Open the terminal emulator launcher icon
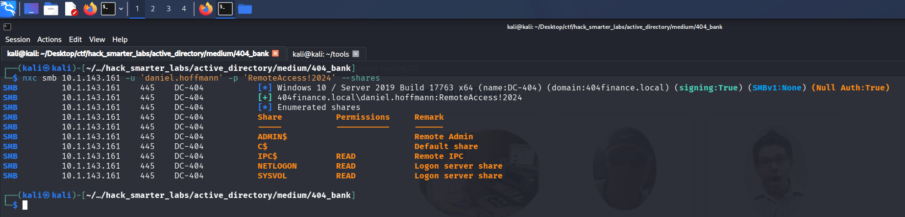Screen dimensions: 905x217 [108, 9]
